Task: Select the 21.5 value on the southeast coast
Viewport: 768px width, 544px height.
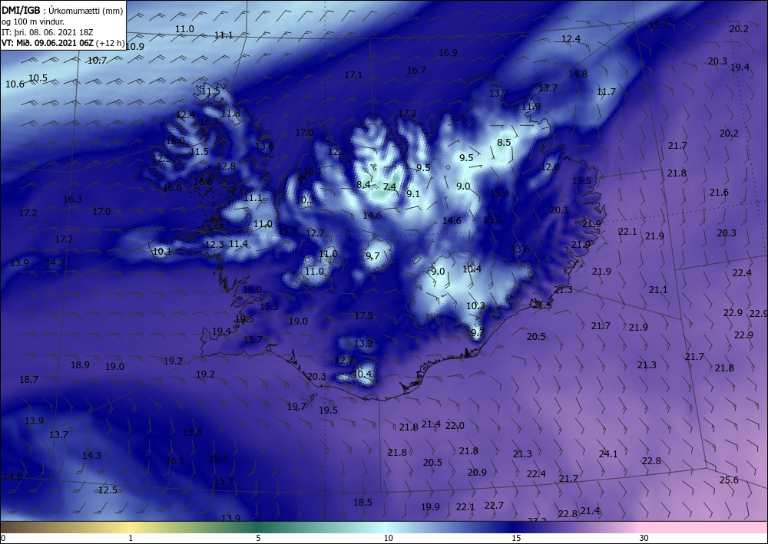Action: click(542, 305)
